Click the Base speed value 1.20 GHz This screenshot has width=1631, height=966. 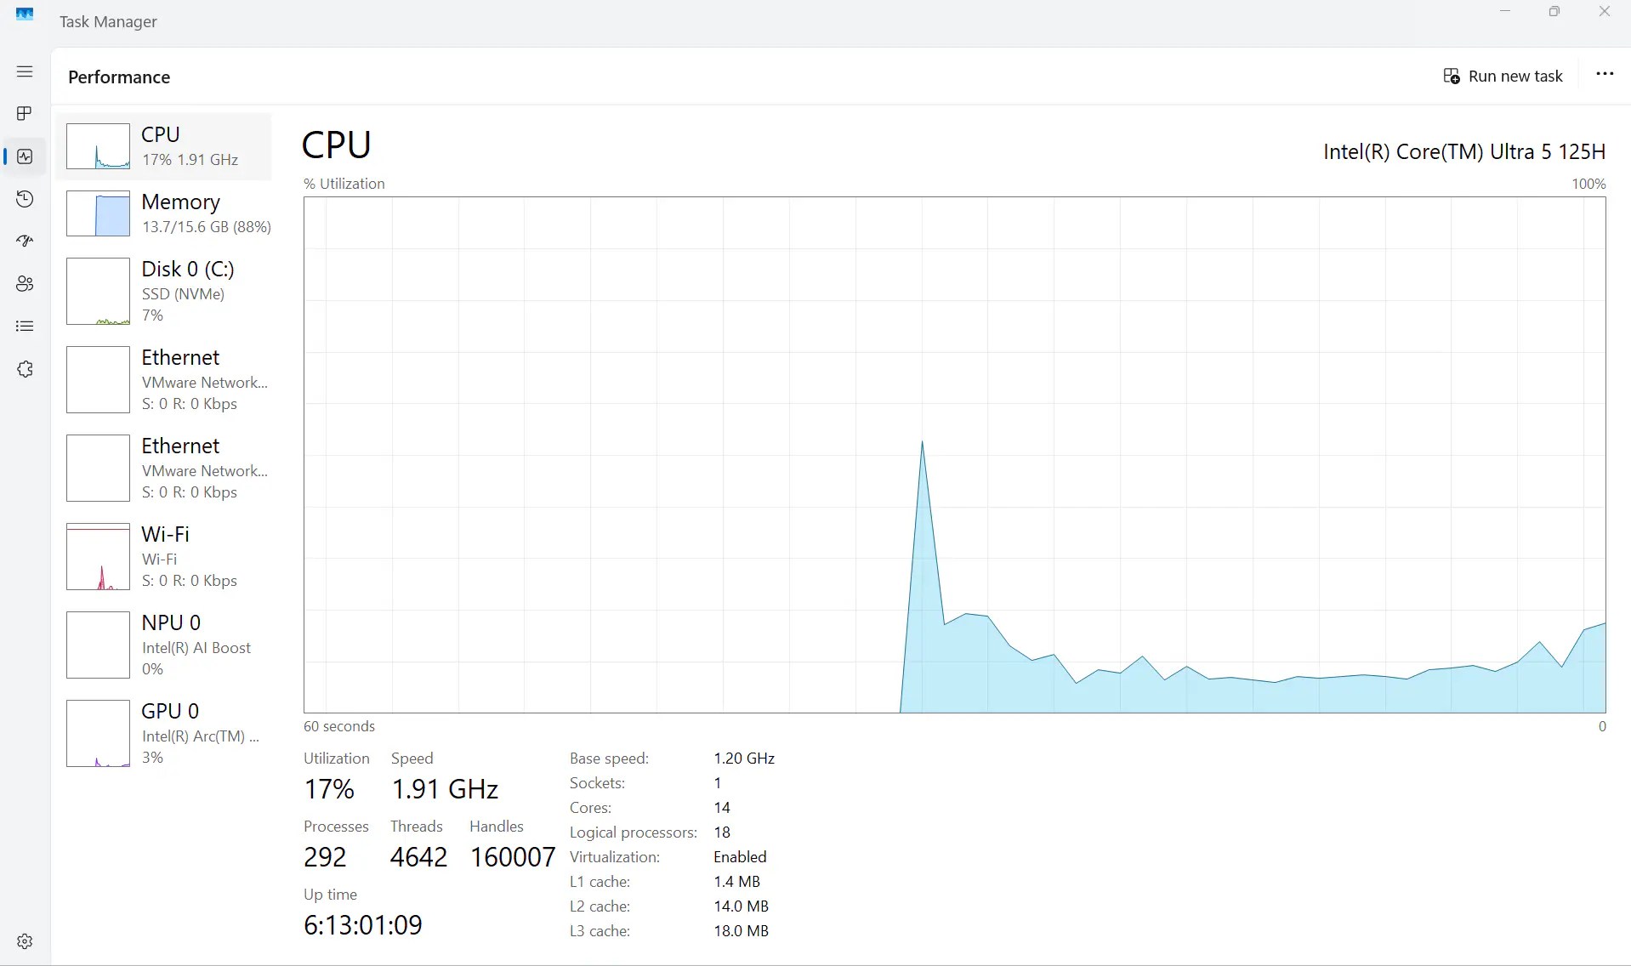744,759
